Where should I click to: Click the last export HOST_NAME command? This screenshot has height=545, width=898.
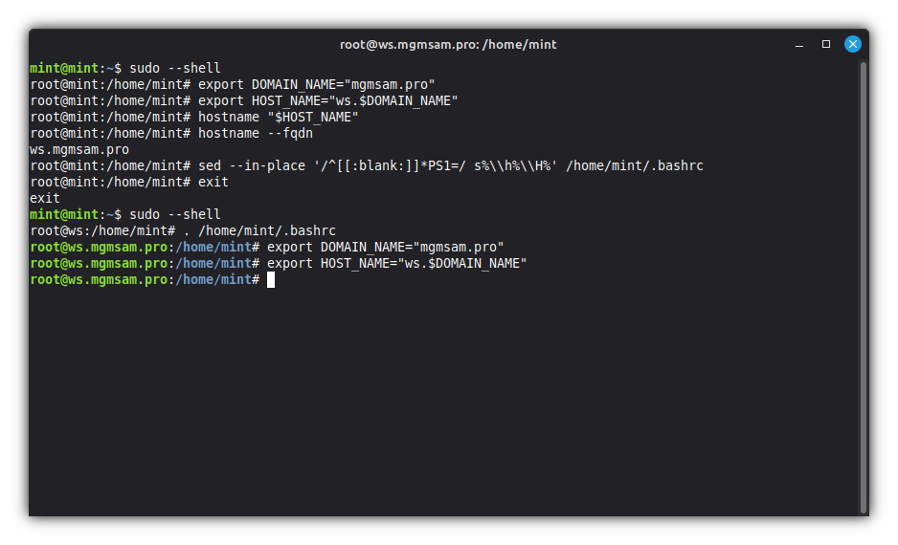coord(397,263)
